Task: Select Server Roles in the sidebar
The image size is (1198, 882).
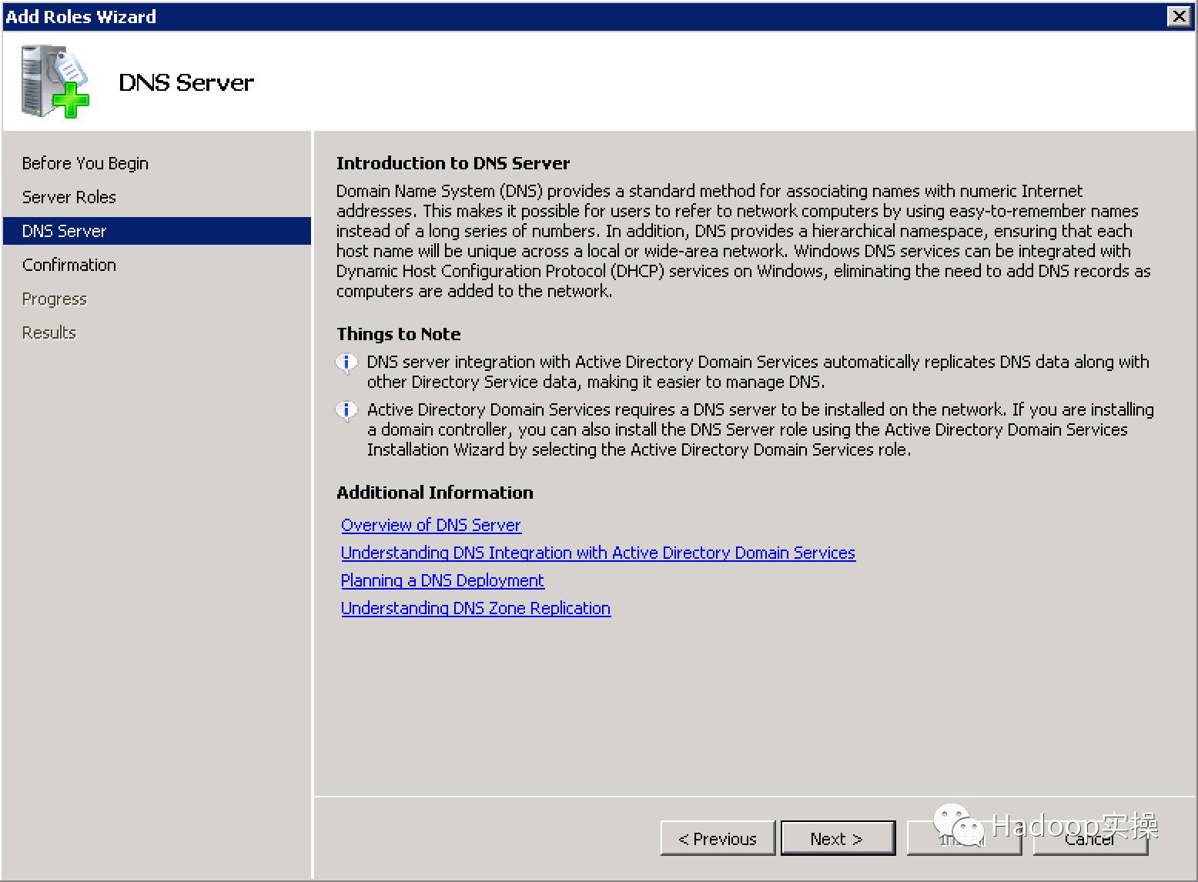Action: pos(69,196)
